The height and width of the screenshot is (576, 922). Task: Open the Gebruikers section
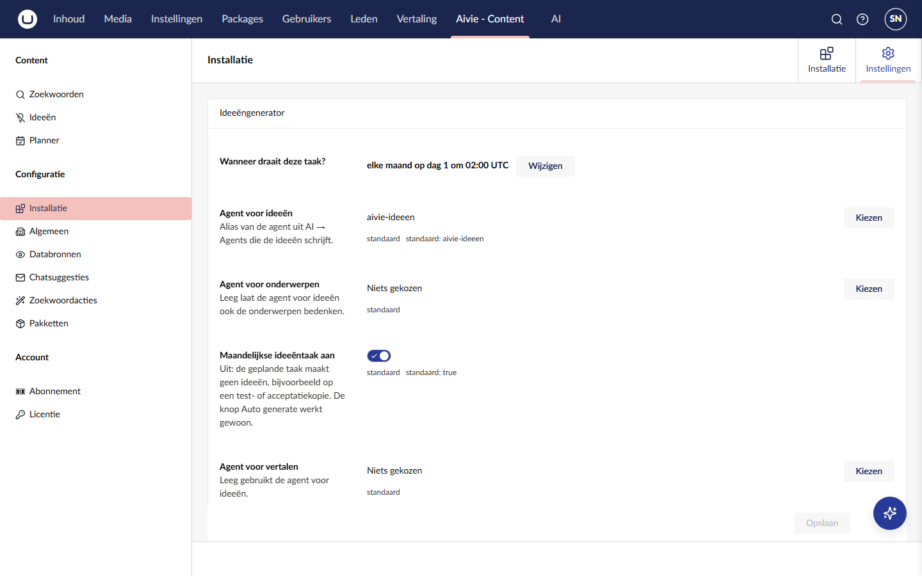307,19
